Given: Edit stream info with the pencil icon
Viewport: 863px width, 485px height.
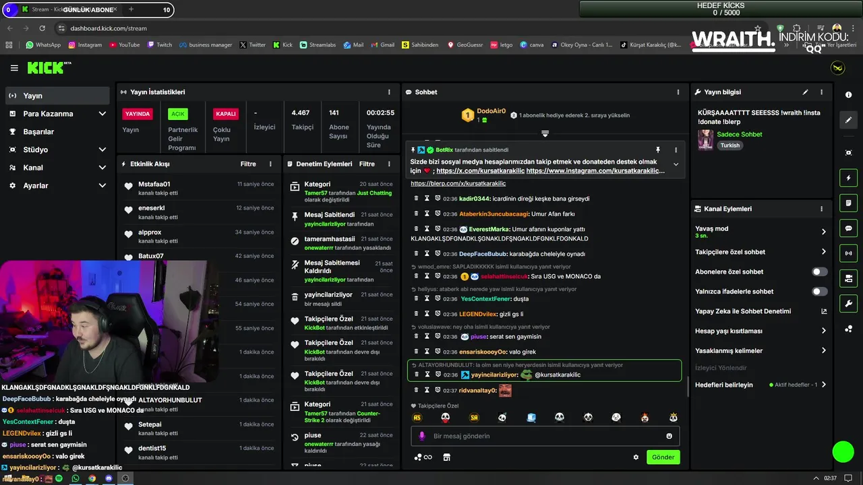Looking at the screenshot, I should pos(805,92).
